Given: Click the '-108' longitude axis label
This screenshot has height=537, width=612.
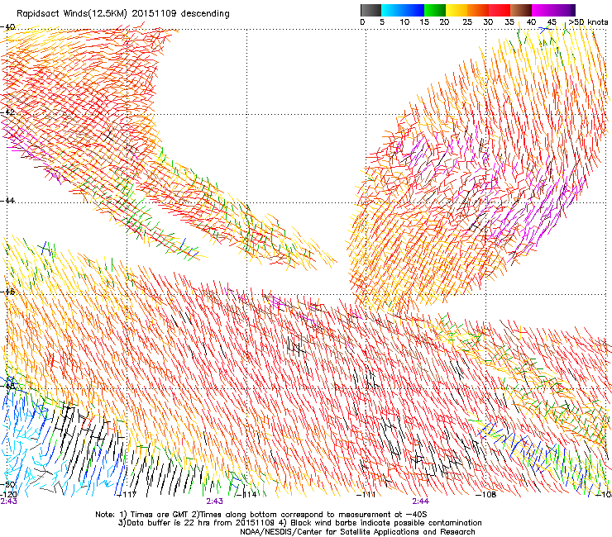Looking at the screenshot, I should (486, 495).
